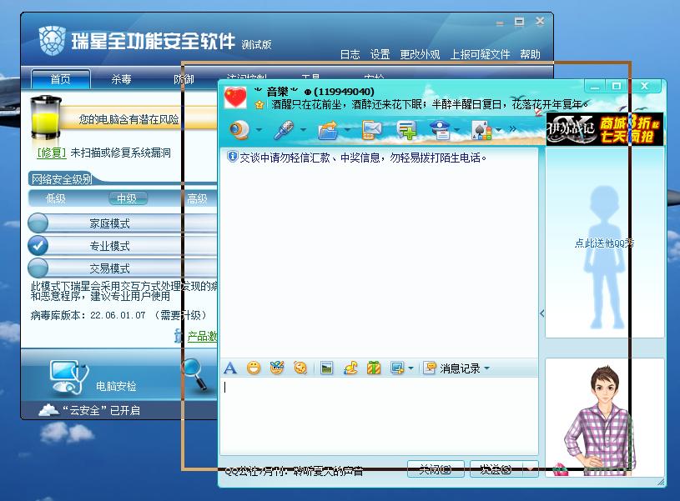Screen dimensions: 680x501
Task: Set network security level to 低级
Action: click(x=56, y=199)
